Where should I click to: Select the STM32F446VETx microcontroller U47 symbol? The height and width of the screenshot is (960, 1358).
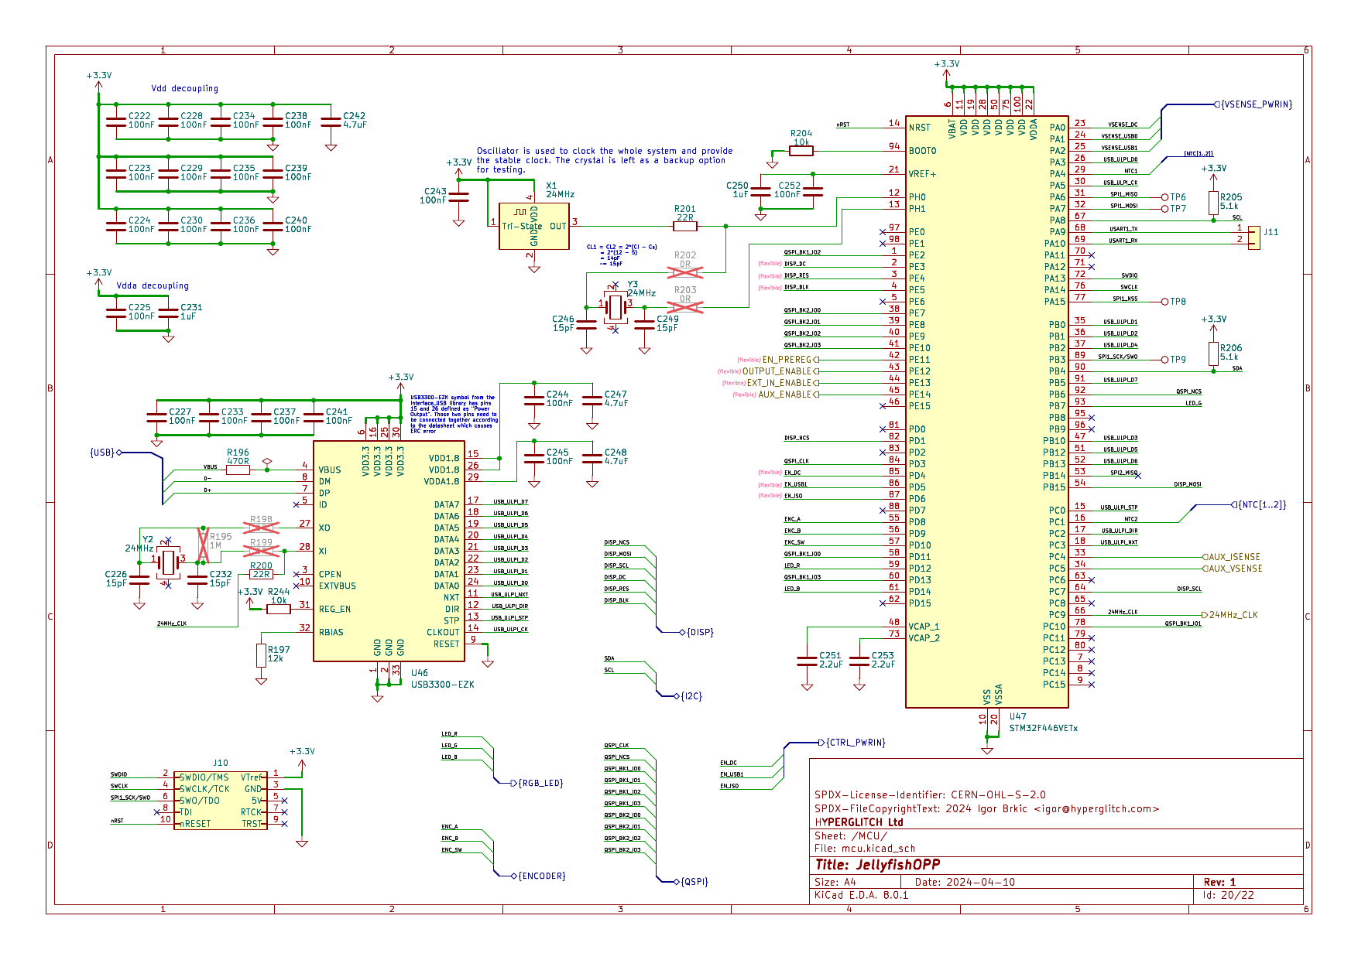coord(986,410)
